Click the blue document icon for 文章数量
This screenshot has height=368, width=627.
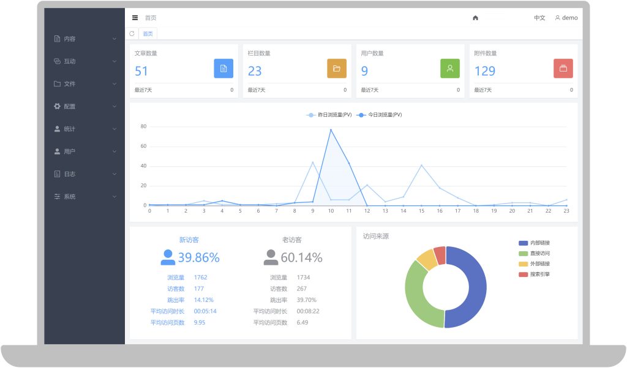pyautogui.click(x=223, y=68)
